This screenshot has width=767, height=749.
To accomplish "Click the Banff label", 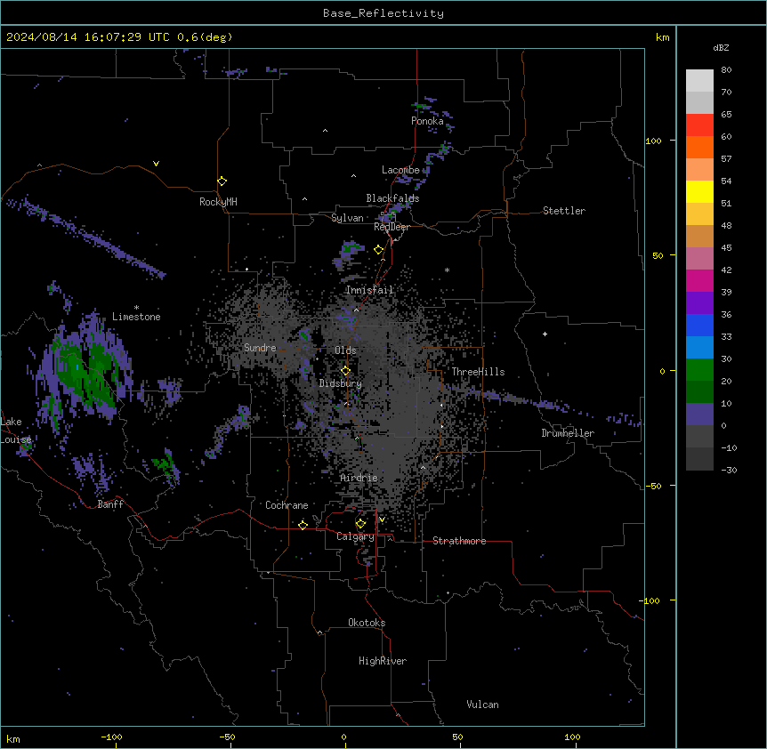I will pos(110,504).
